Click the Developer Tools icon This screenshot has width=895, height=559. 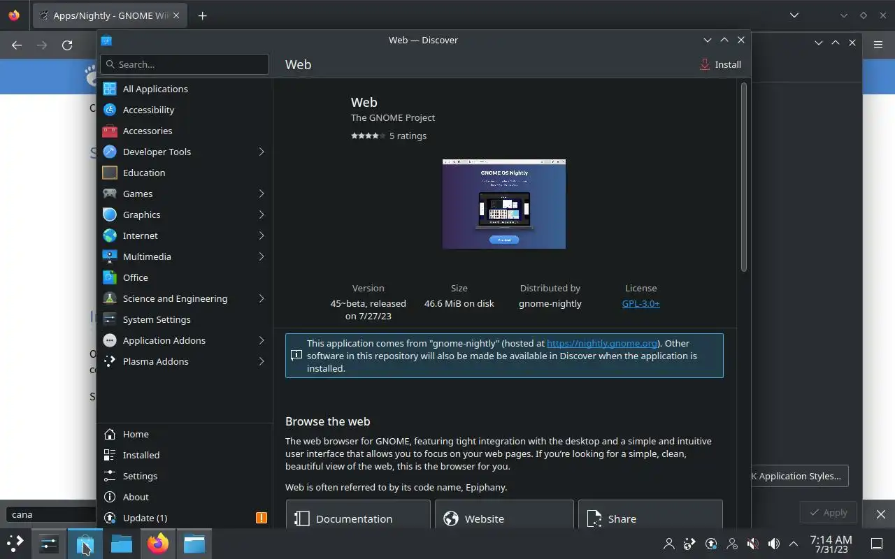click(109, 152)
